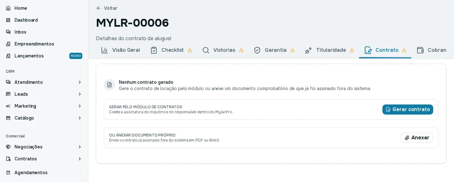The height and width of the screenshot is (182, 454).
Task: Expand the Marketing submenu chevron
Action: tap(80, 106)
